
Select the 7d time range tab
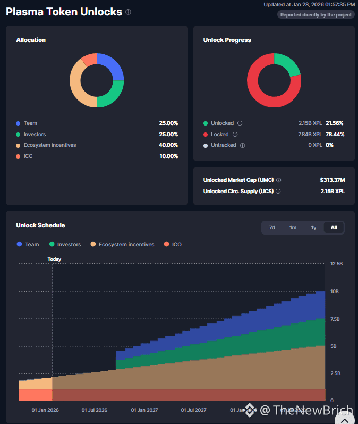point(272,228)
